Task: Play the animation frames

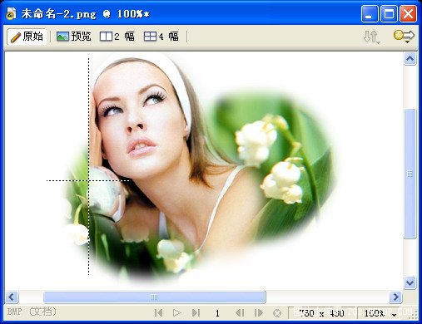Action: tap(176, 313)
